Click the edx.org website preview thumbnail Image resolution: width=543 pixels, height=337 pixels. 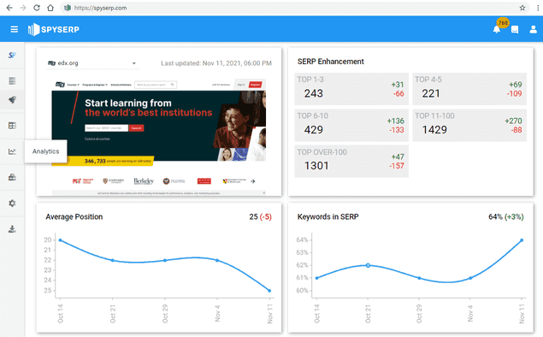point(159,136)
